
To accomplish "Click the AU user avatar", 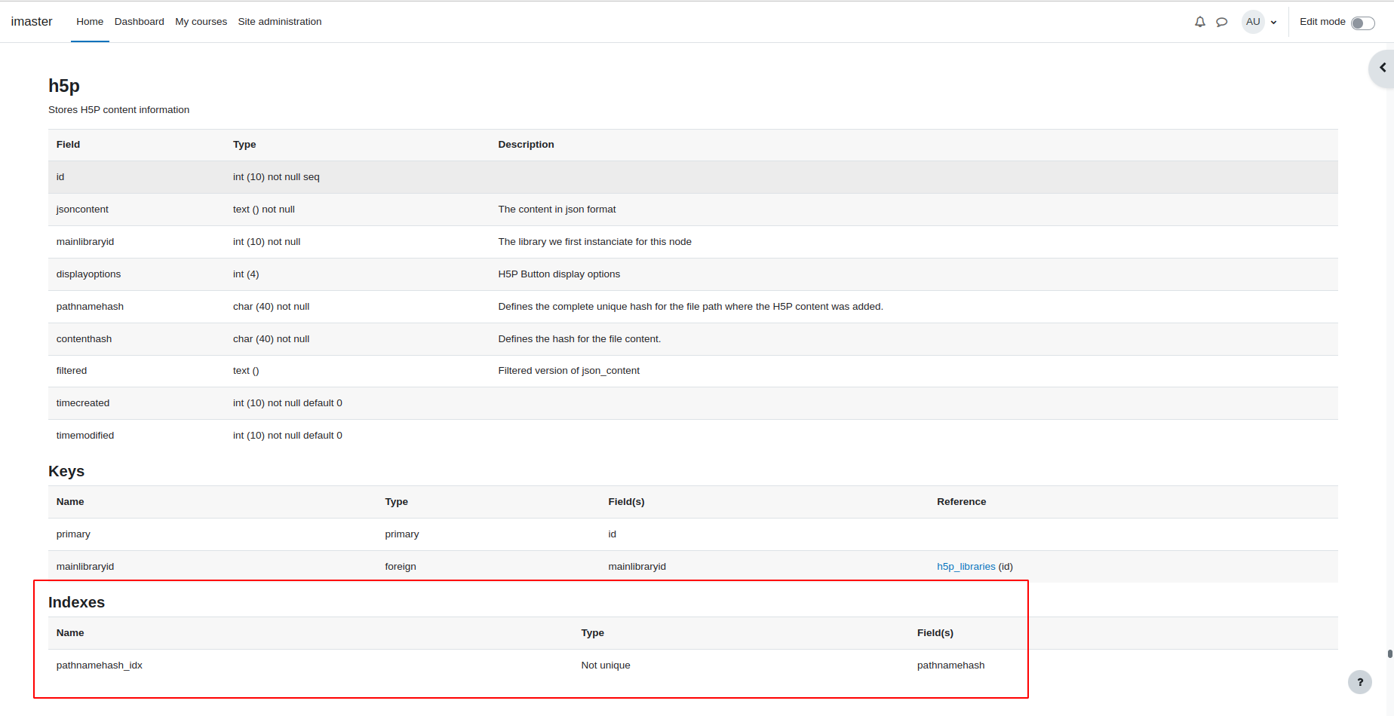I will click(1253, 22).
